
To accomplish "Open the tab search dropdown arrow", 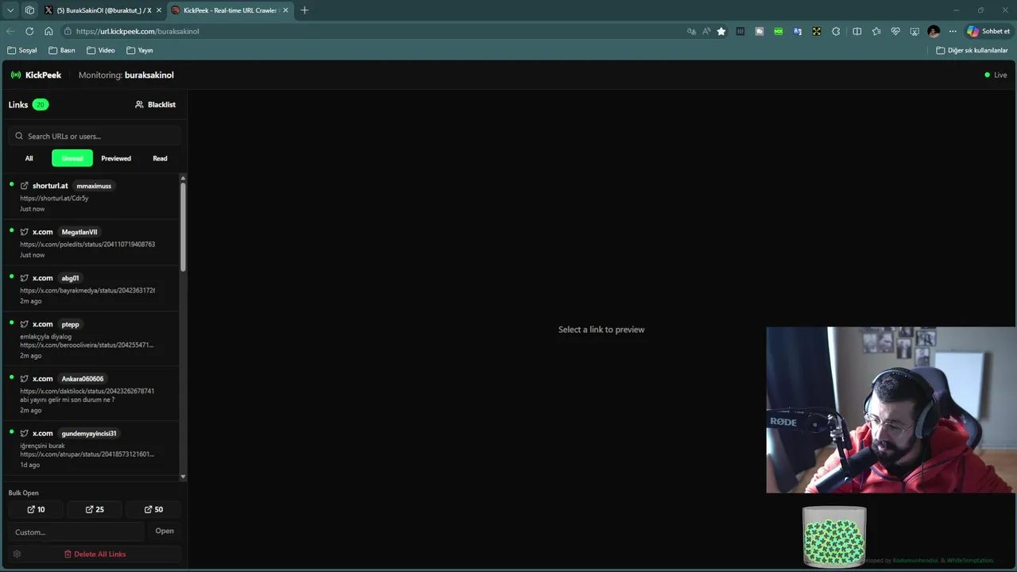I will 10,10.
